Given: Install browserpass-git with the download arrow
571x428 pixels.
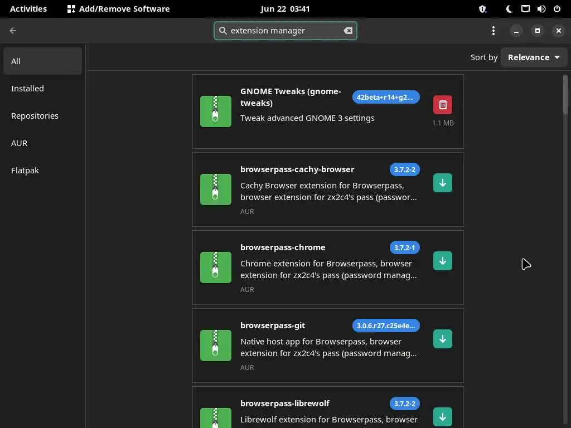Looking at the screenshot, I should [442, 339].
